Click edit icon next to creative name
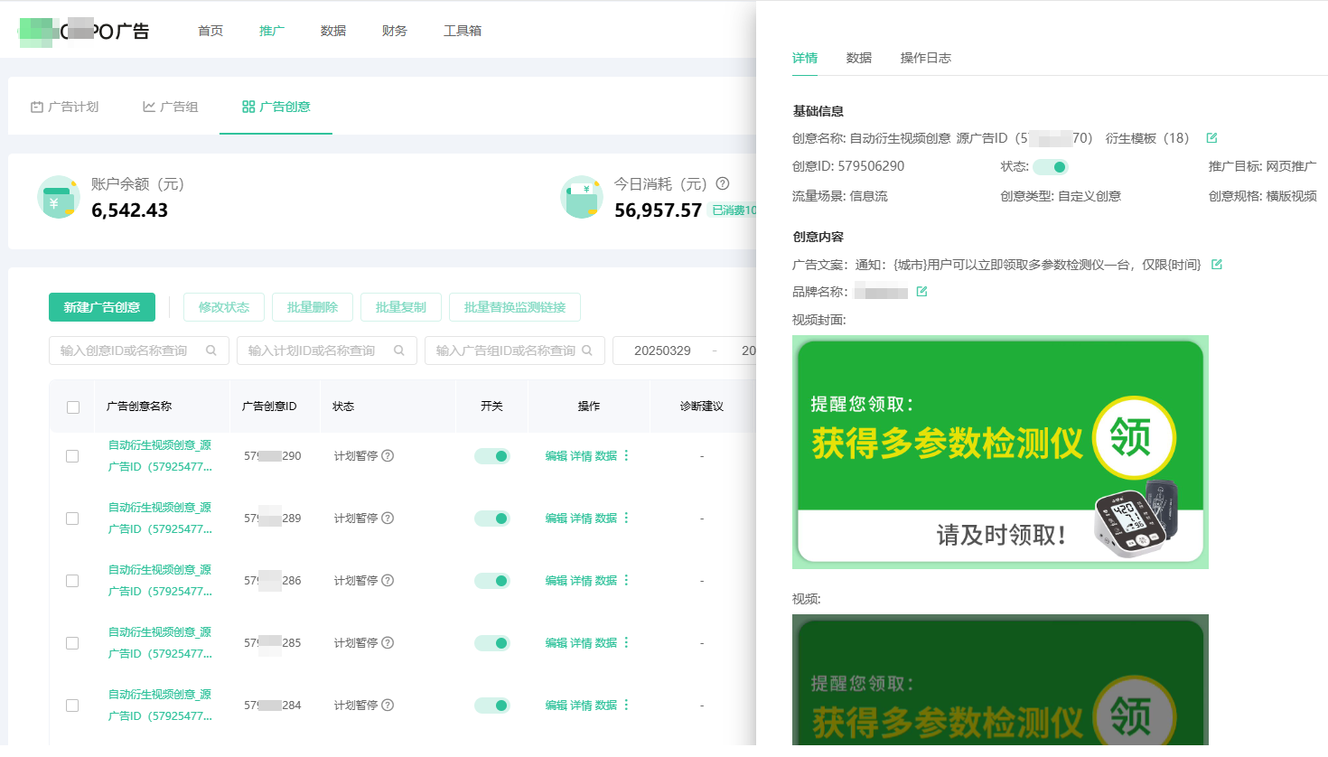Screen dimensions: 1328x757 coord(1211,138)
